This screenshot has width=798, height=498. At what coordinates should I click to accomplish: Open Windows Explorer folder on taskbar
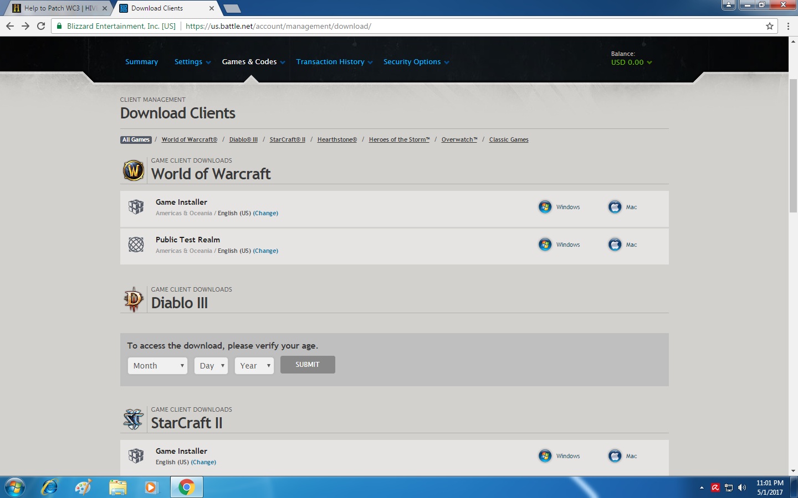point(117,487)
